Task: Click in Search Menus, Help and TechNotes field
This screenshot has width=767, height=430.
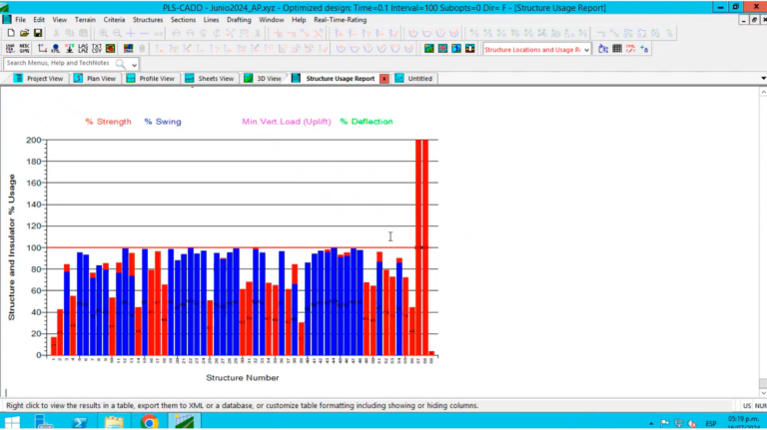Action: (58, 63)
